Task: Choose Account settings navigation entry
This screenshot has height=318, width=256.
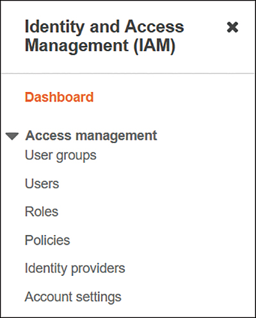Action: click(x=73, y=297)
